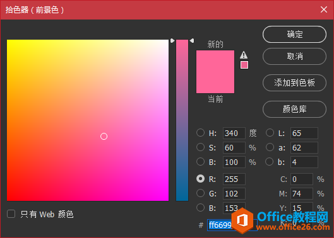The width and height of the screenshot is (334, 238).
Task: Click the M magenta field showing 74
Action: click(302, 193)
